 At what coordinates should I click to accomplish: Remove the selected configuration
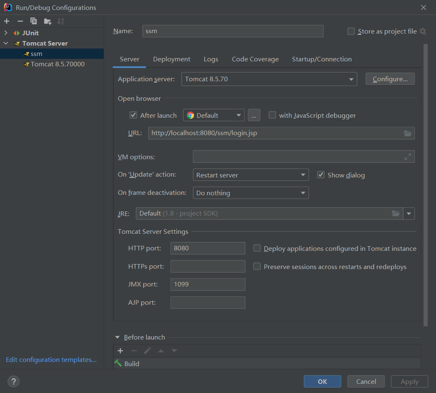20,21
